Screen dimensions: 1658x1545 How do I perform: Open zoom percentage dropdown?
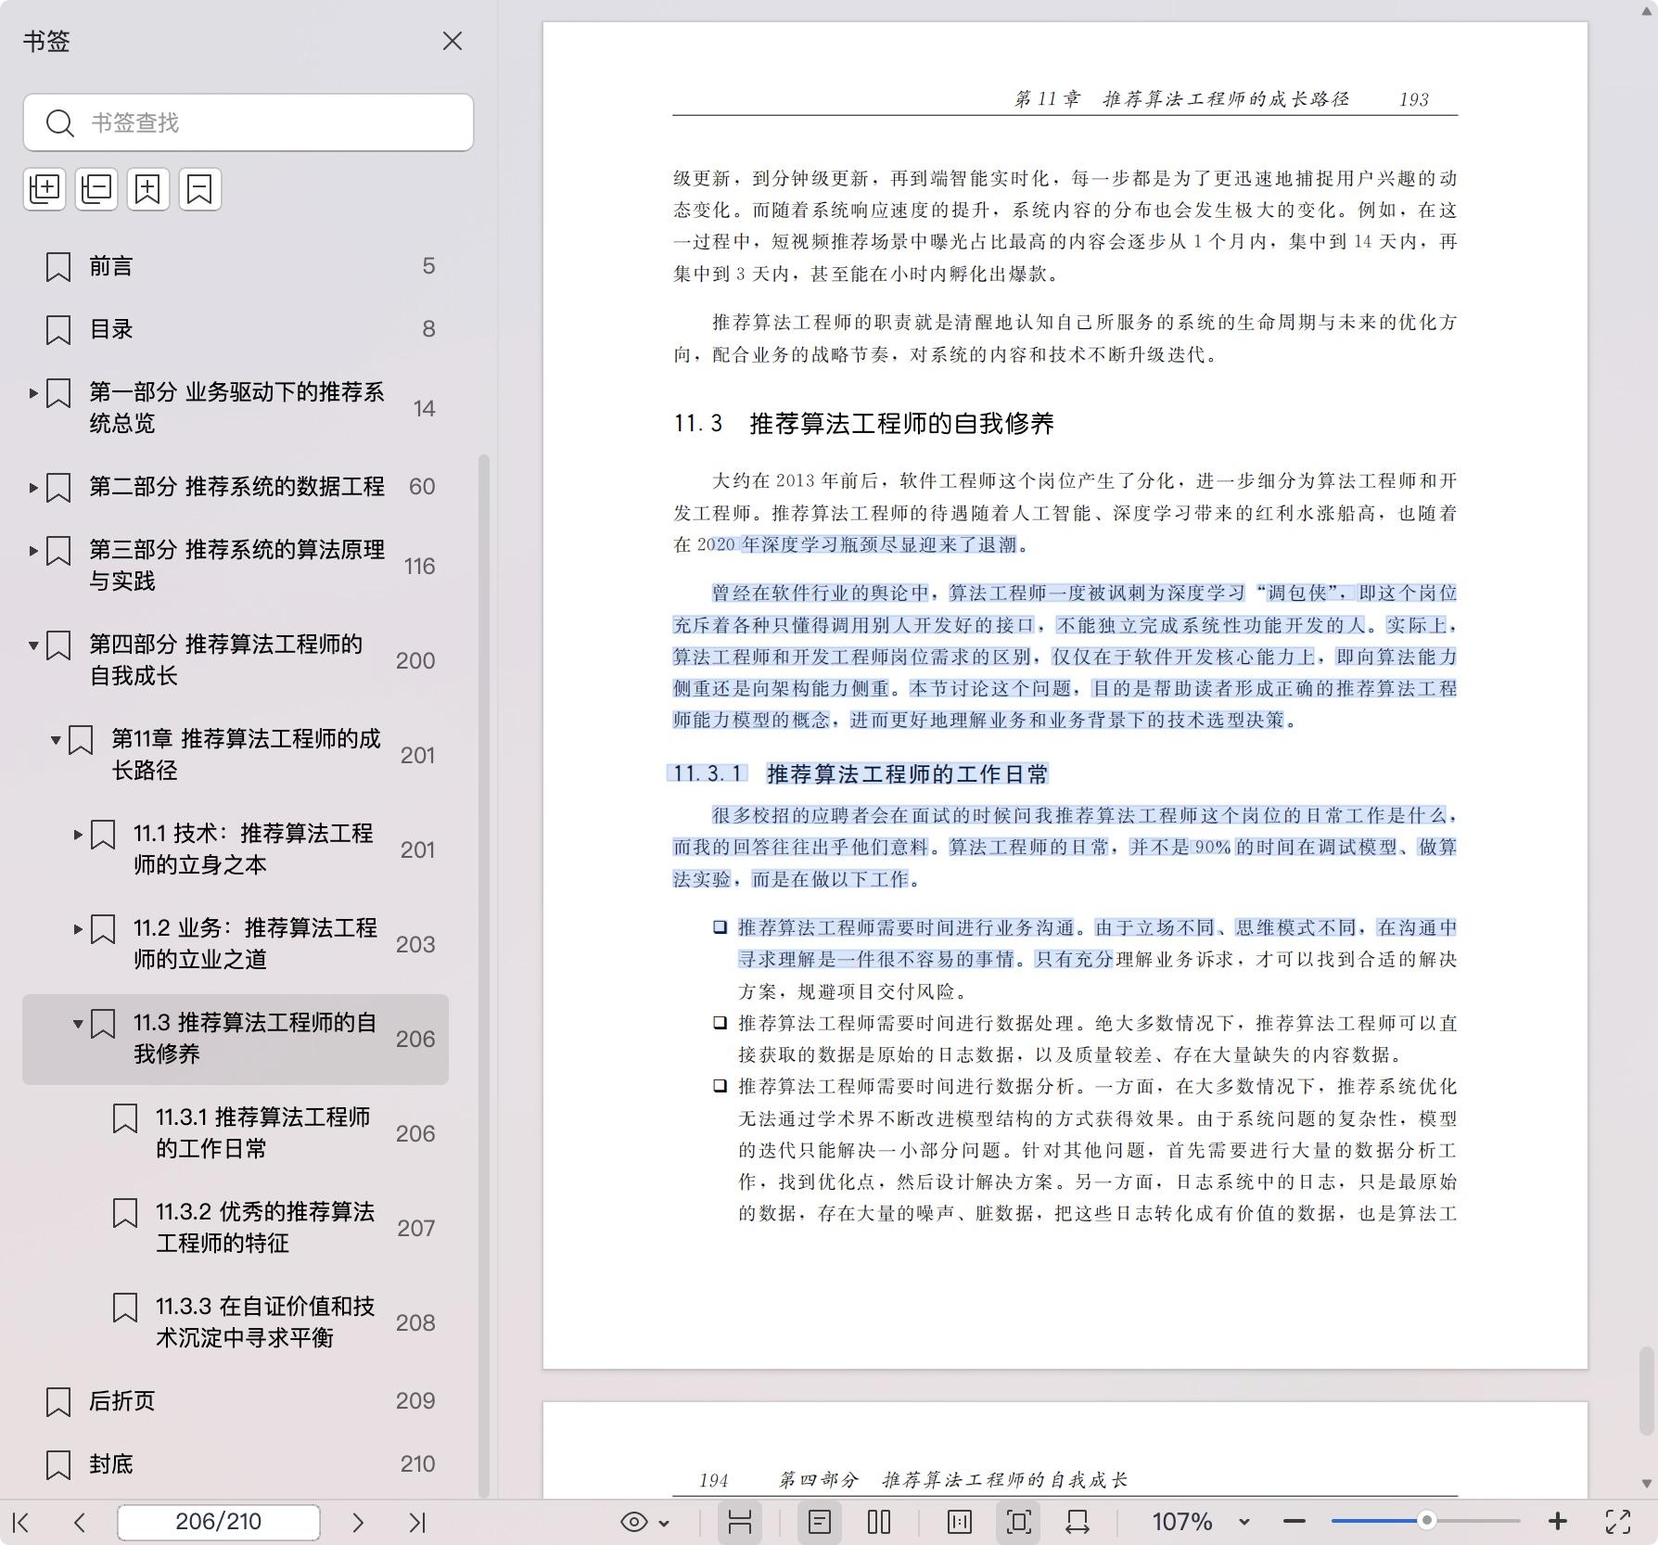tap(1244, 1522)
